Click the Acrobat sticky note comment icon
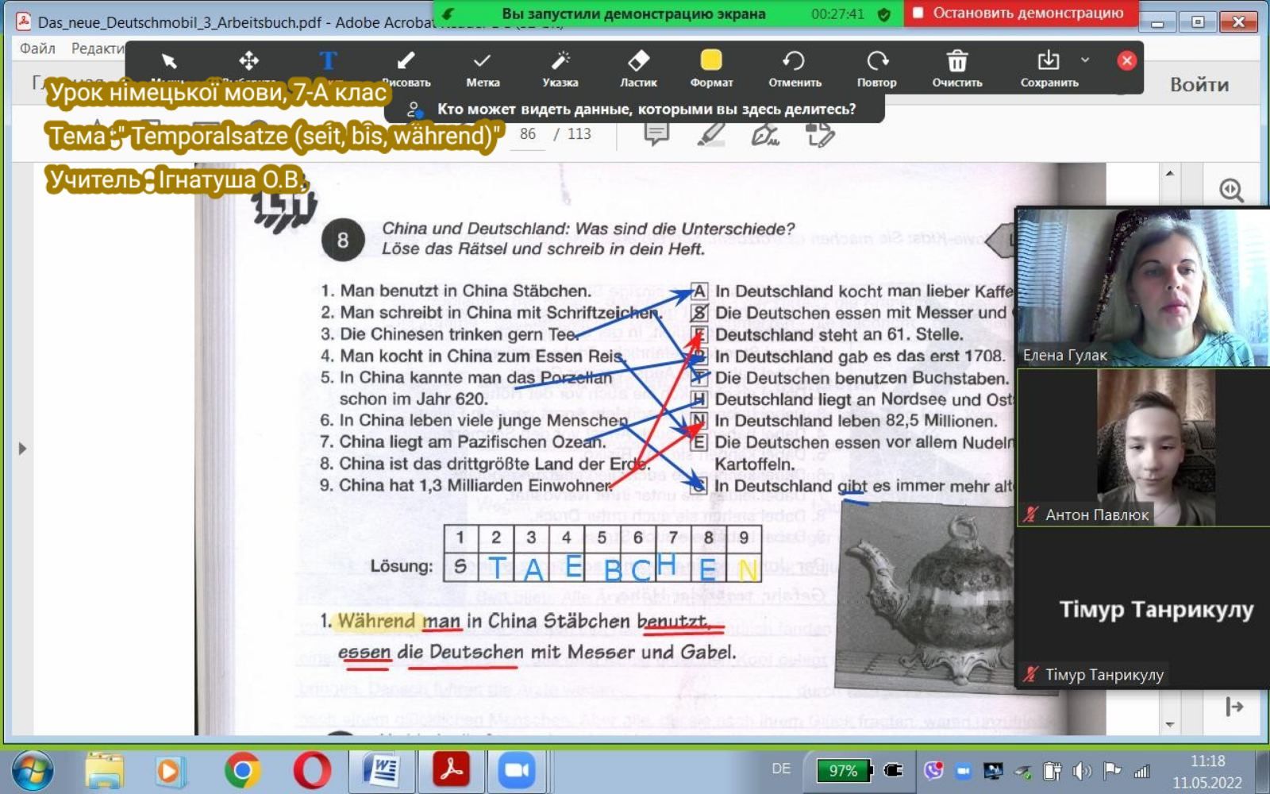The width and height of the screenshot is (1270, 794). click(x=656, y=134)
